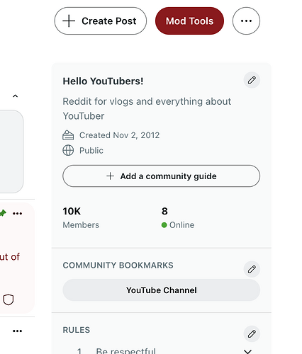Image resolution: width=302 pixels, height=354 pixels.
Task: Click the 10K Members count
Action: (x=81, y=217)
